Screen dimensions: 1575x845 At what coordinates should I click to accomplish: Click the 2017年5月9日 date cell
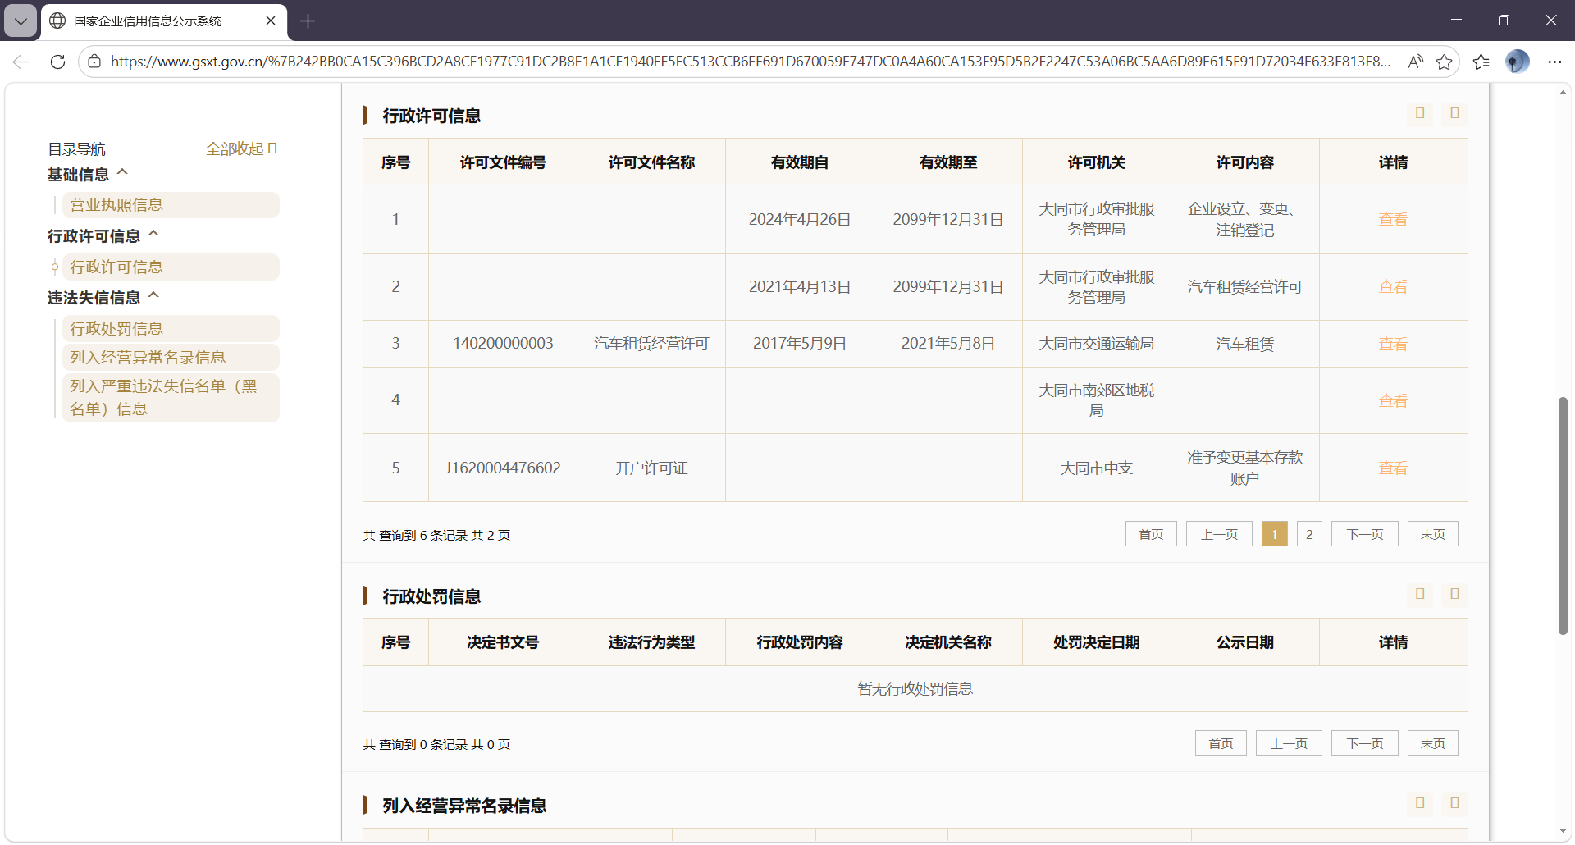click(800, 344)
